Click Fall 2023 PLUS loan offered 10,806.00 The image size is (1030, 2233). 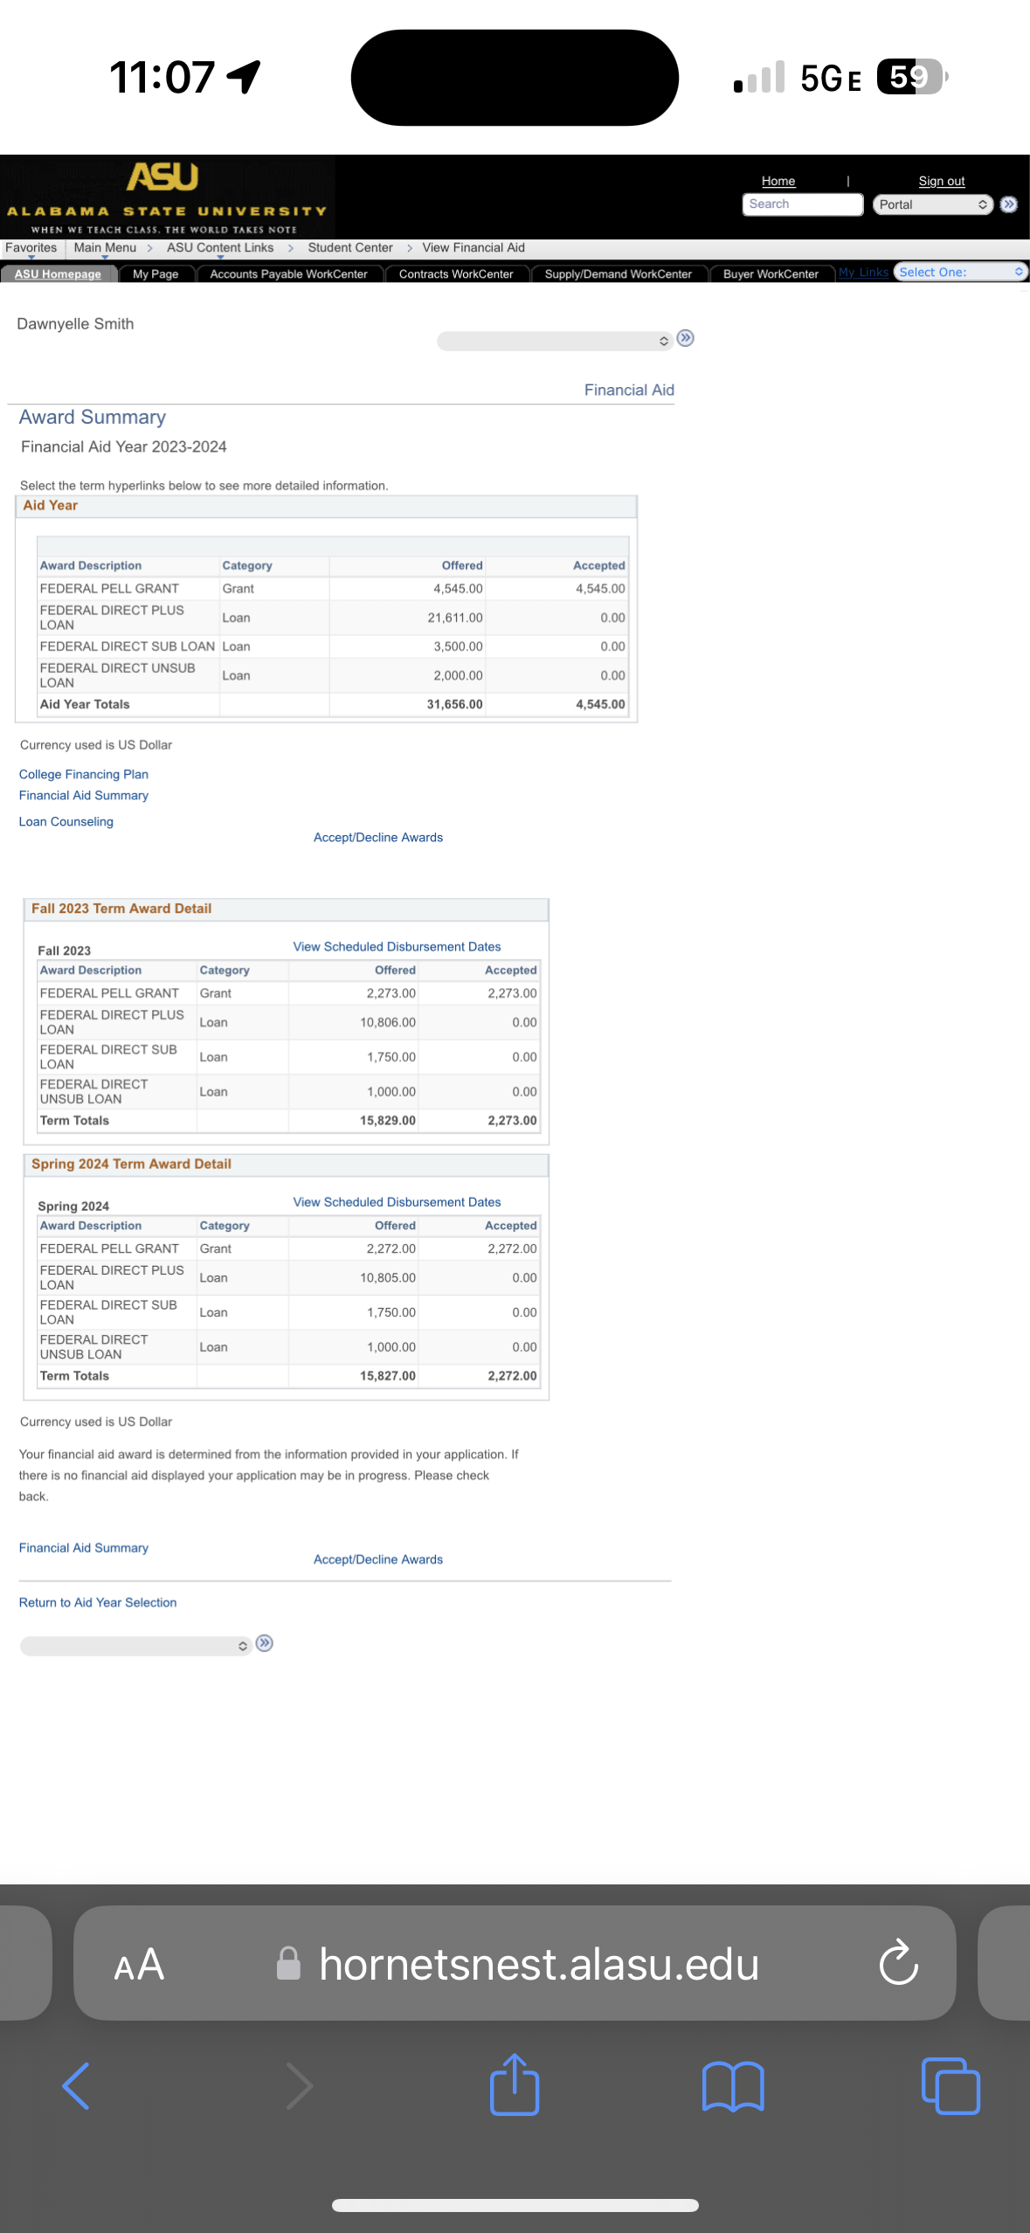tap(388, 1022)
